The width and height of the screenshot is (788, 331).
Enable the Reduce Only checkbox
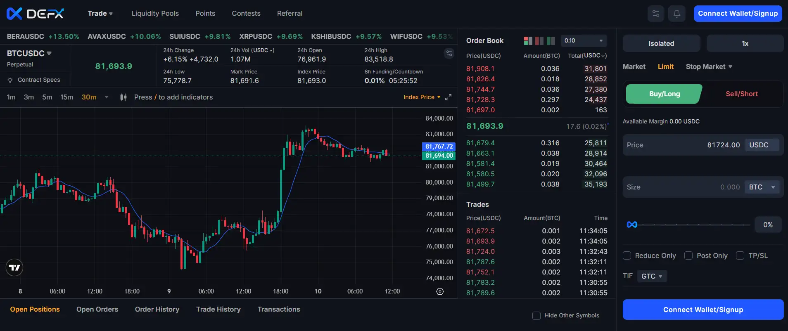[x=627, y=255]
